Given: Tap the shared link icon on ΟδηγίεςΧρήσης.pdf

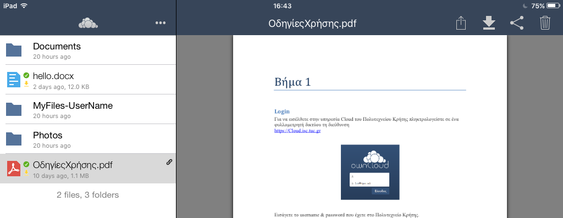Looking at the screenshot, I should (x=169, y=162).
